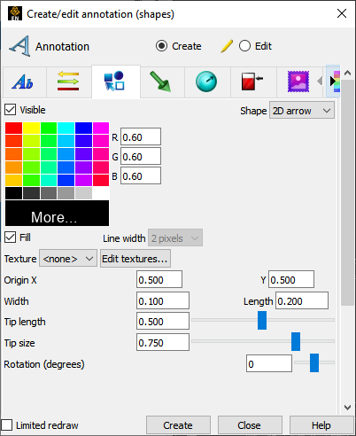The image size is (356, 436).
Task: Open the red gauge annotation tab
Action: pos(252,82)
